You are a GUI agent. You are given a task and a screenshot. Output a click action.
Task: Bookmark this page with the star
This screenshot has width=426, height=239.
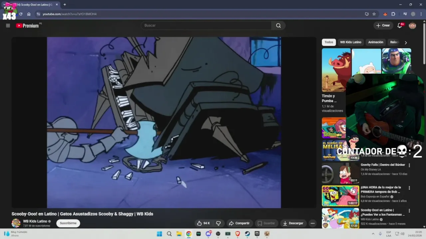[374, 14]
